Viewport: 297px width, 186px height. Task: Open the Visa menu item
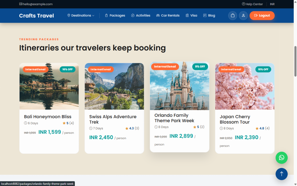point(192,15)
